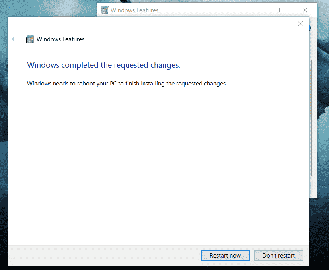Click the background Windows Features title bar icon

(104, 10)
